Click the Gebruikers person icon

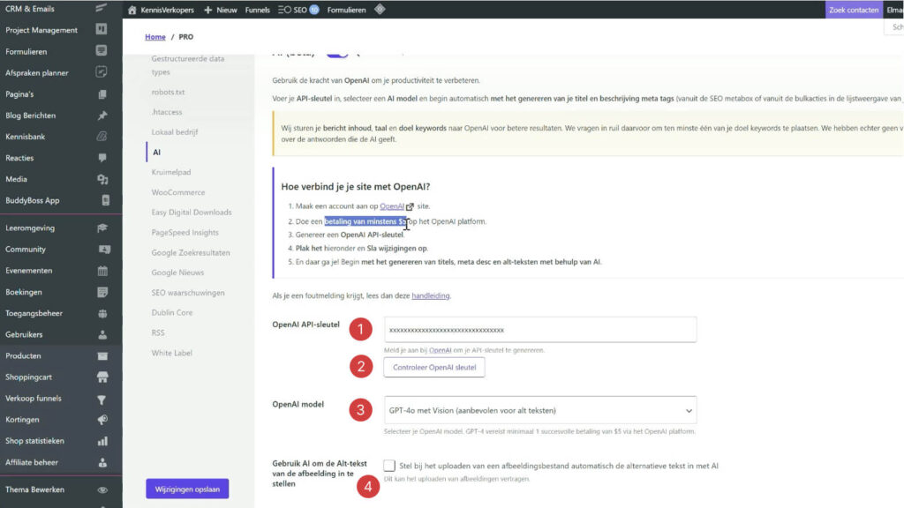click(102, 334)
